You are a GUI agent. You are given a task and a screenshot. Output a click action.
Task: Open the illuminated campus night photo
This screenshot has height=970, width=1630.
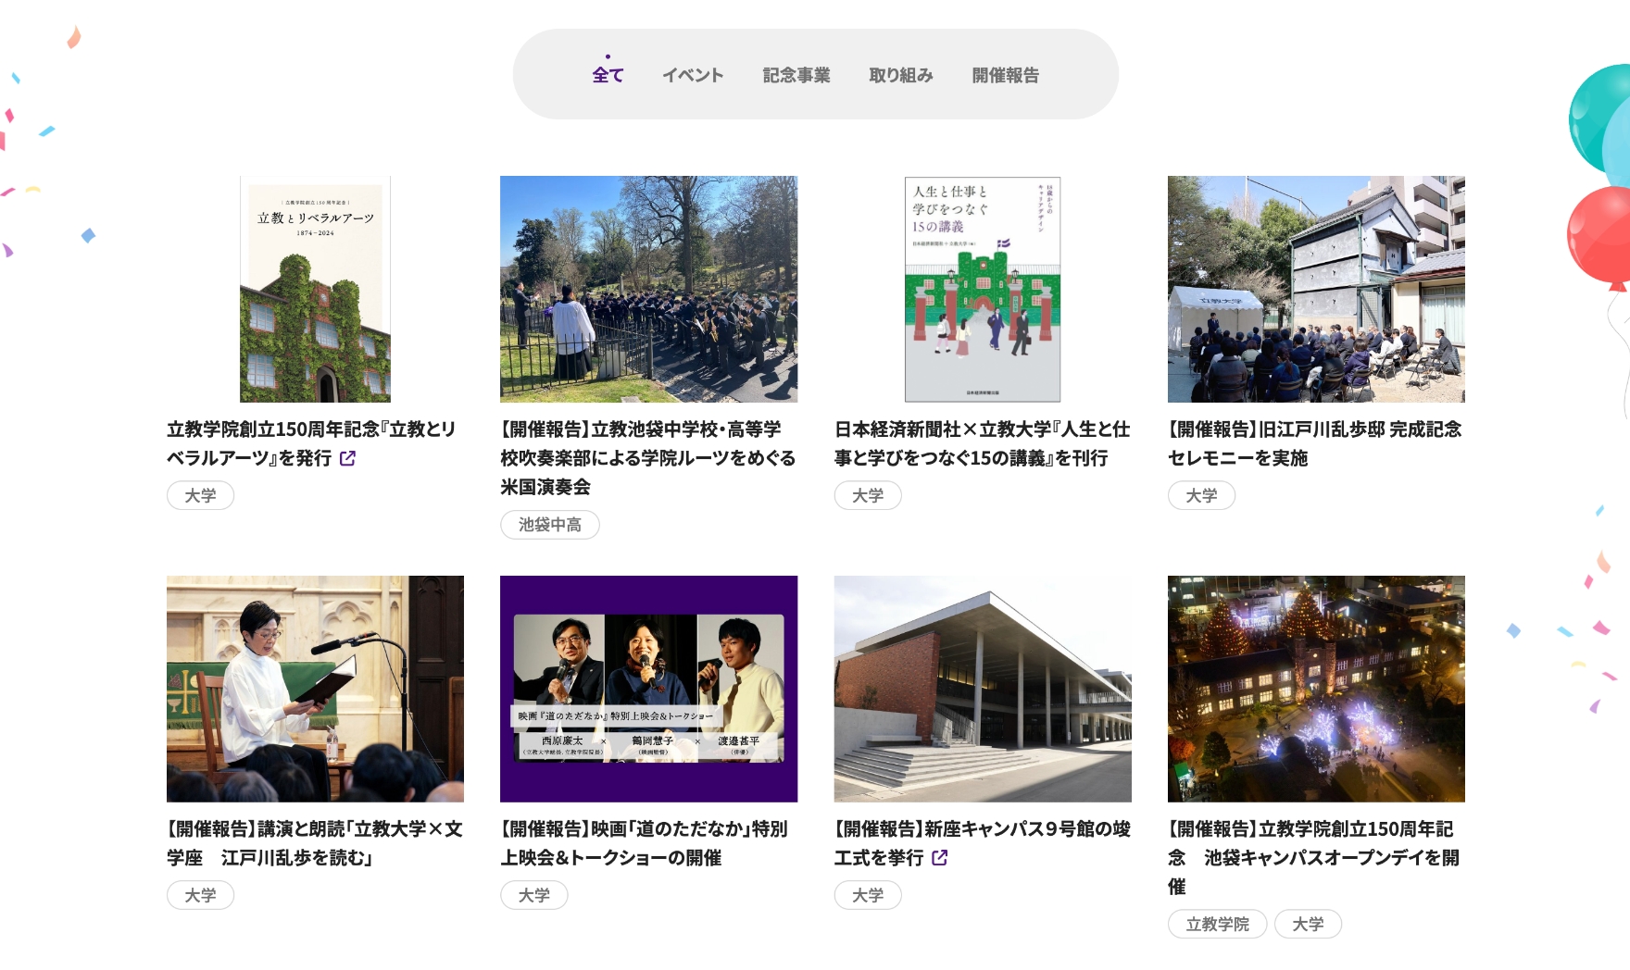(x=1315, y=689)
